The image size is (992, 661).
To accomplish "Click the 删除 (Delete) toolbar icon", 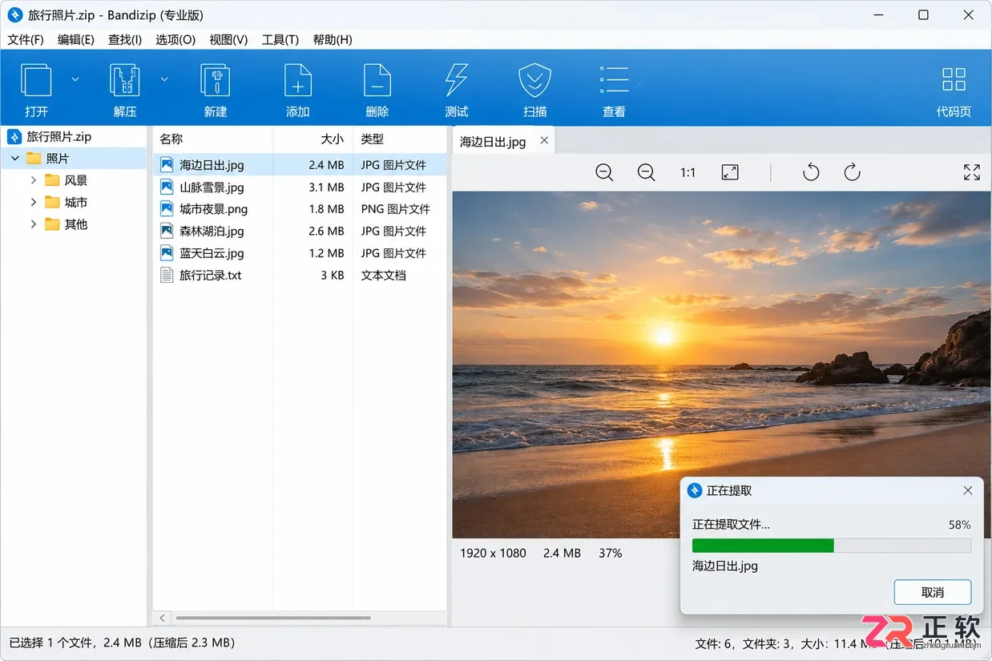I will 377,81.
